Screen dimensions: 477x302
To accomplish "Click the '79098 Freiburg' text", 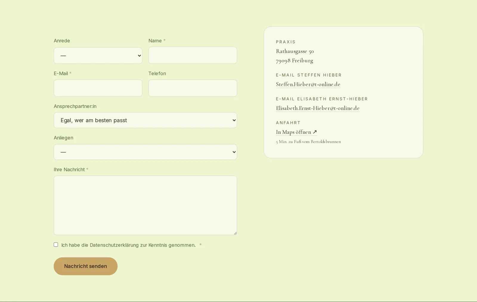I will tap(295, 61).
